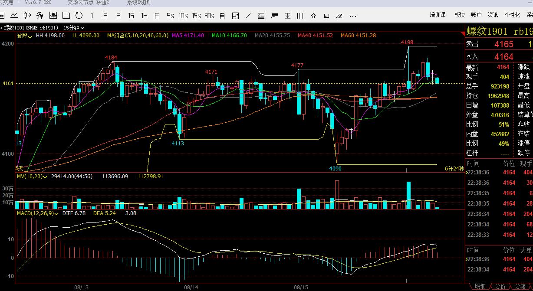
Task: Click the 日增 value 107388
Action: [x=499, y=105]
